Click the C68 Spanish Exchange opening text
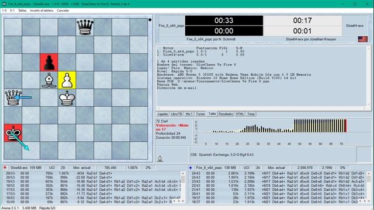The width and height of the screenshot is (374, 210). tap(222, 155)
